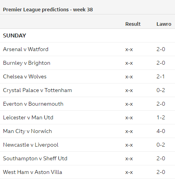Select Newcastle v Liverpool fixture text

click(x=31, y=145)
